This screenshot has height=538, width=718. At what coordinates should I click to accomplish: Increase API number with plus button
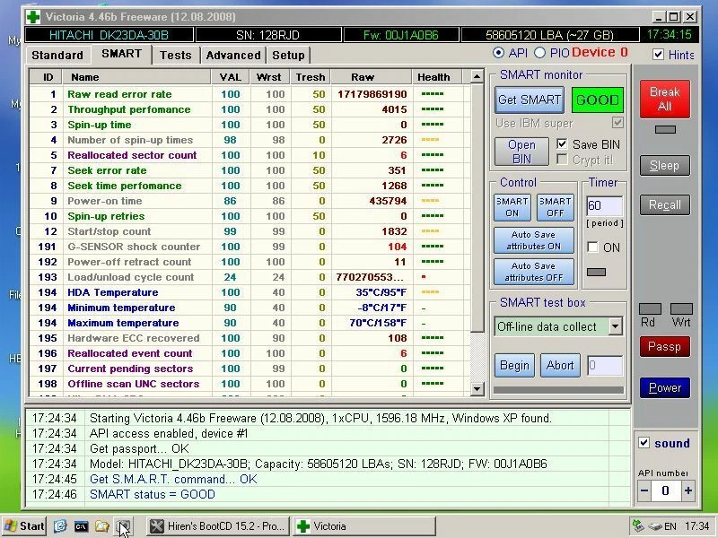coord(688,490)
